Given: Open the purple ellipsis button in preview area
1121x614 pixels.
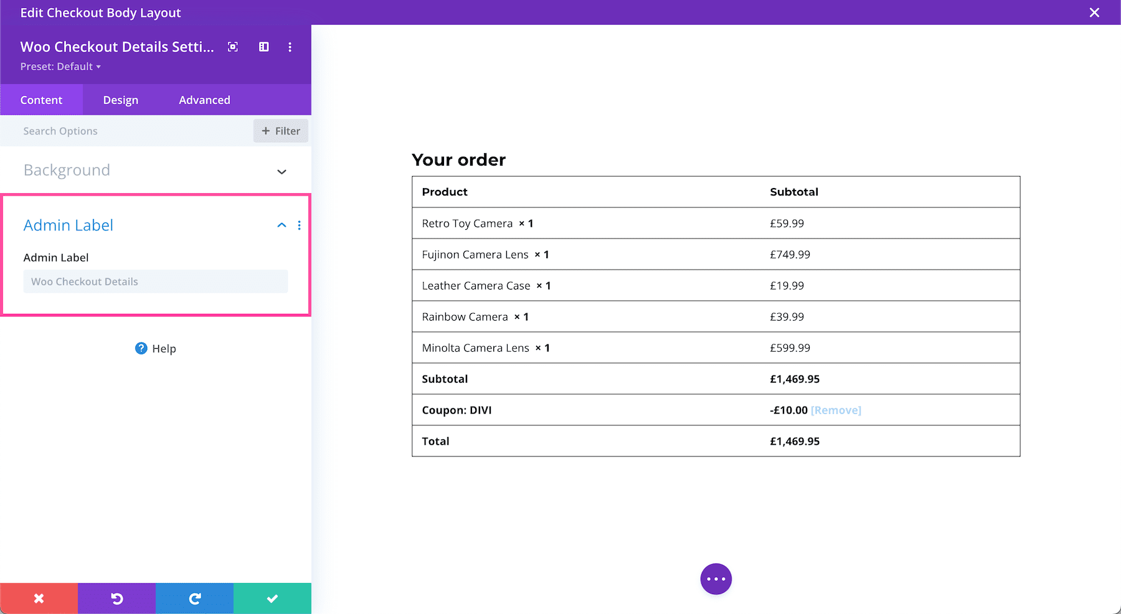Looking at the screenshot, I should click(716, 579).
